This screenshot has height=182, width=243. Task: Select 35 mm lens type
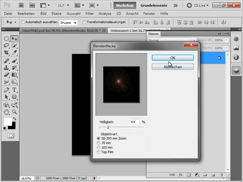[98, 143]
